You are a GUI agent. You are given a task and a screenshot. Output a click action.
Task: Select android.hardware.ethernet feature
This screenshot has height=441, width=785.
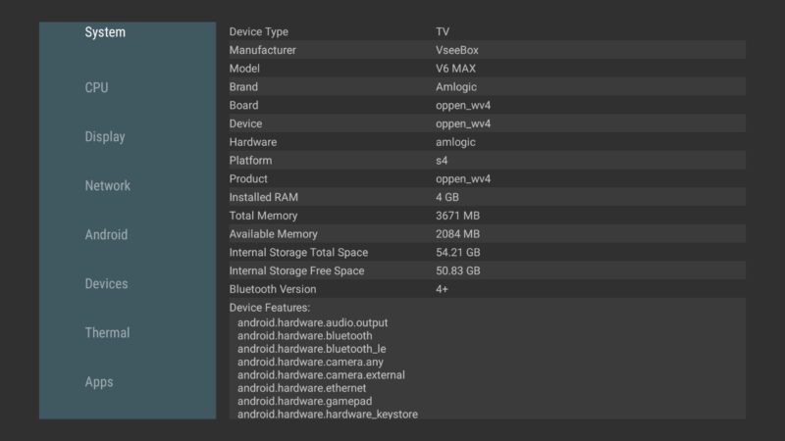click(x=302, y=388)
